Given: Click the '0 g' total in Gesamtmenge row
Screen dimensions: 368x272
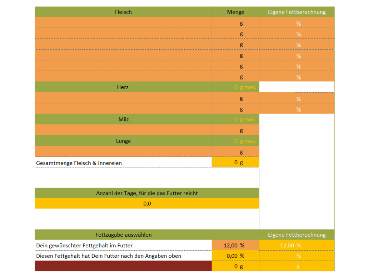Looking at the screenshot, I should [x=236, y=162].
